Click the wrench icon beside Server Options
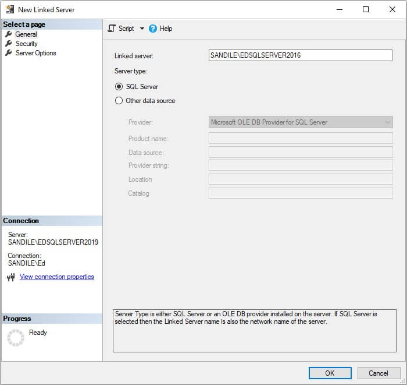Image resolution: width=407 pixels, height=385 pixels. [9, 53]
